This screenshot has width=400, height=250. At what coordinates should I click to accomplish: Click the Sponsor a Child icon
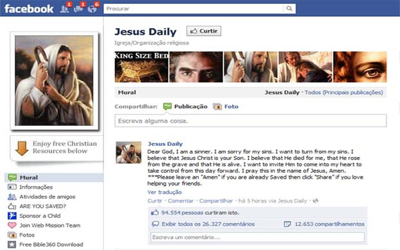(12, 216)
